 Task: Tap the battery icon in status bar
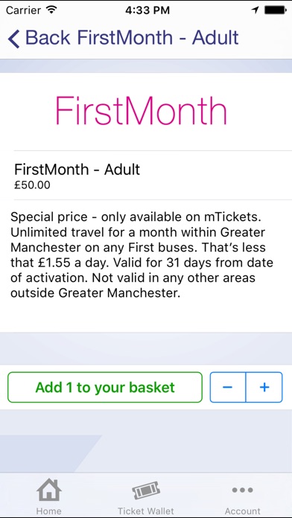point(276,10)
